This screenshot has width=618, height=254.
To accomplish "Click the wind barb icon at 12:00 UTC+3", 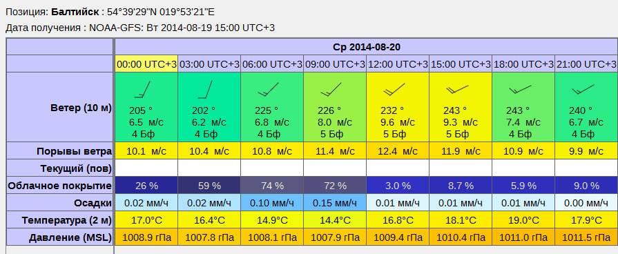I will tap(394, 90).
